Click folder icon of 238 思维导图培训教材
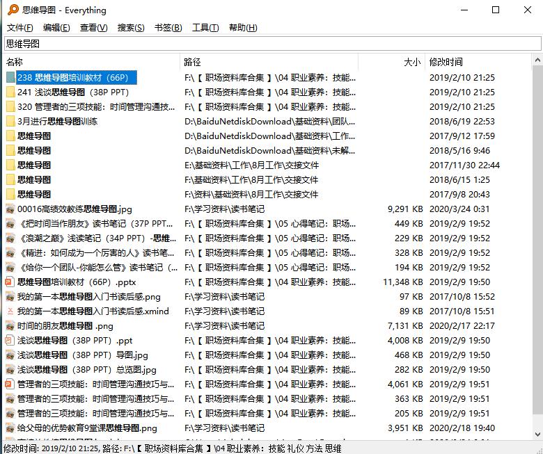The height and width of the screenshot is (454, 543). [x=10, y=77]
